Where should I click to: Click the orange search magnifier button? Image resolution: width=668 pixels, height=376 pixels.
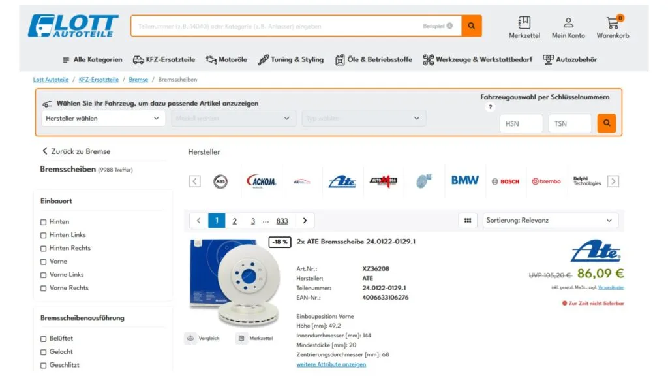[x=471, y=26]
